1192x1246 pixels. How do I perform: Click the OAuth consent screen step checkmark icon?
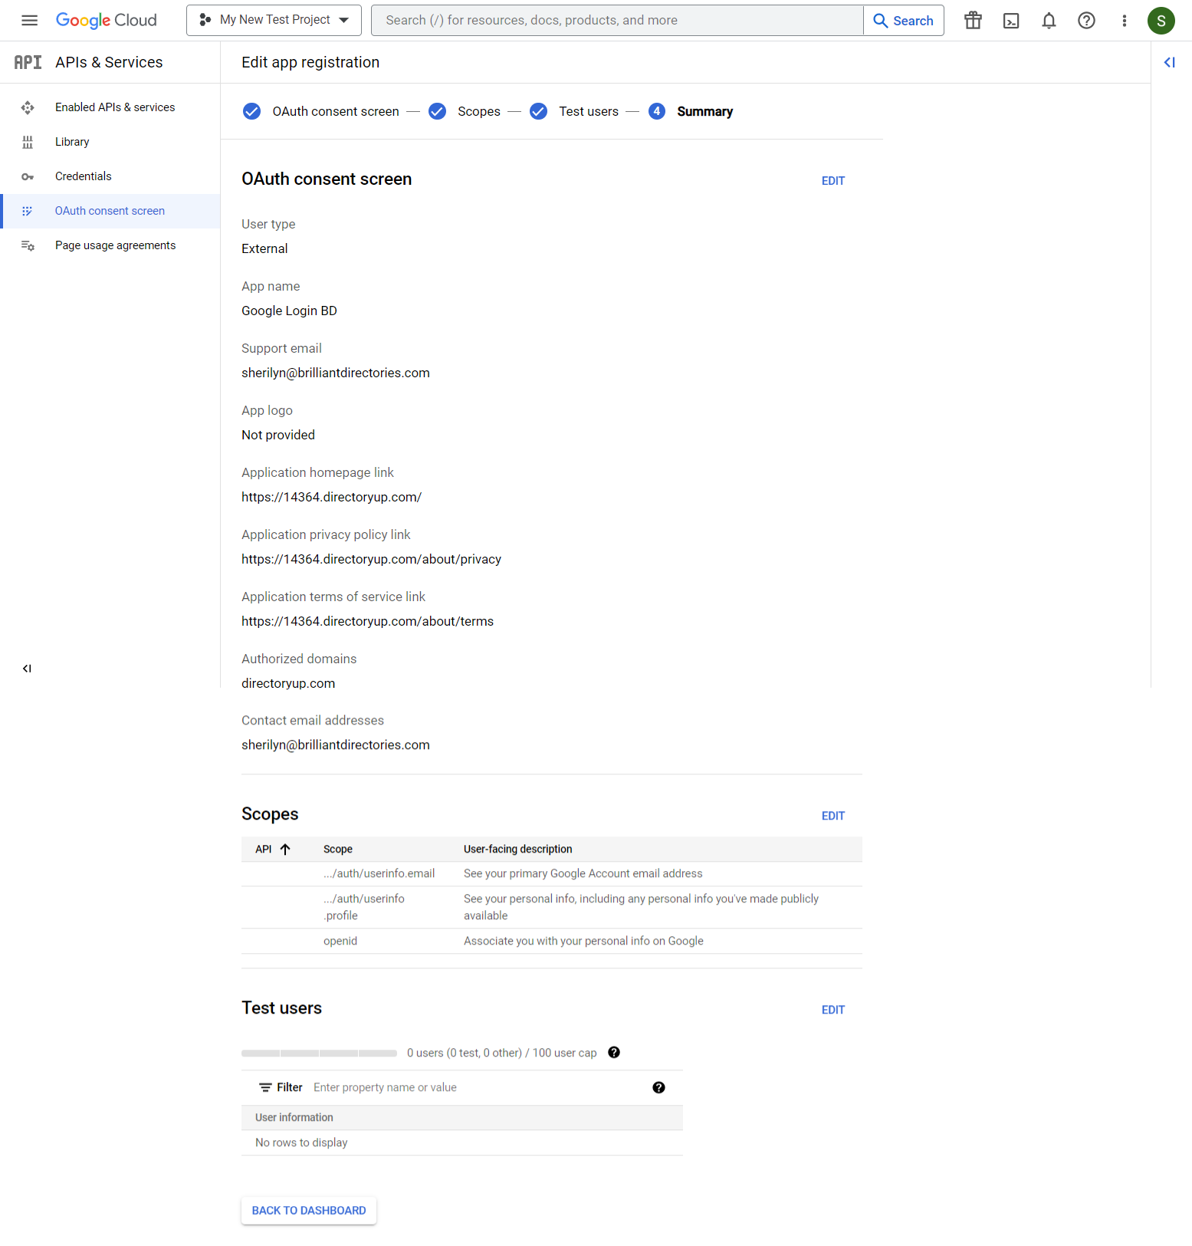251,111
